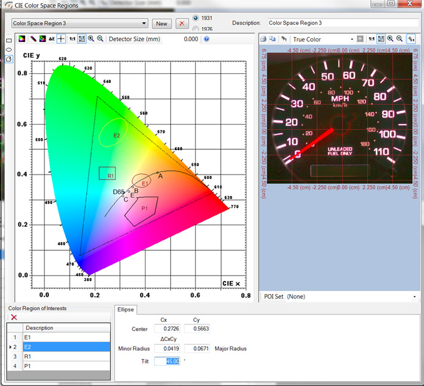The height and width of the screenshot is (386, 424).
Task: Switch to the Ellipse tab
Action: [126, 310]
